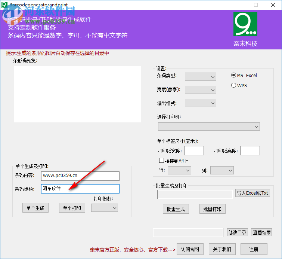
Task: Open the 访问官网 website button
Action: [190, 249]
